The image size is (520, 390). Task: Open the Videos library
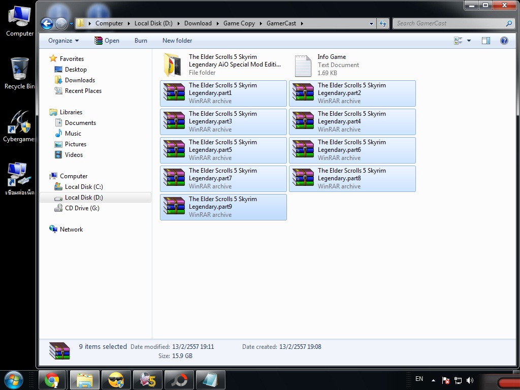click(x=73, y=154)
